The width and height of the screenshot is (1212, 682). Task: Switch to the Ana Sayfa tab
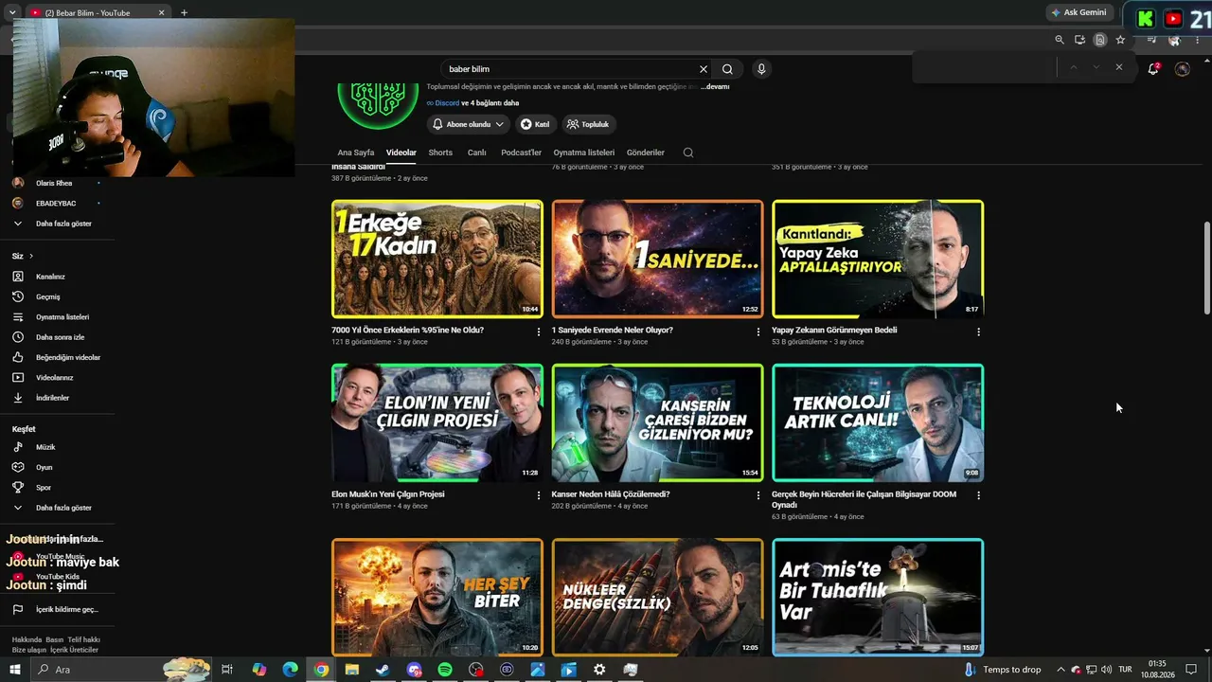coord(356,153)
